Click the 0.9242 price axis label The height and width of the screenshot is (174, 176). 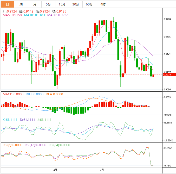click(167, 54)
